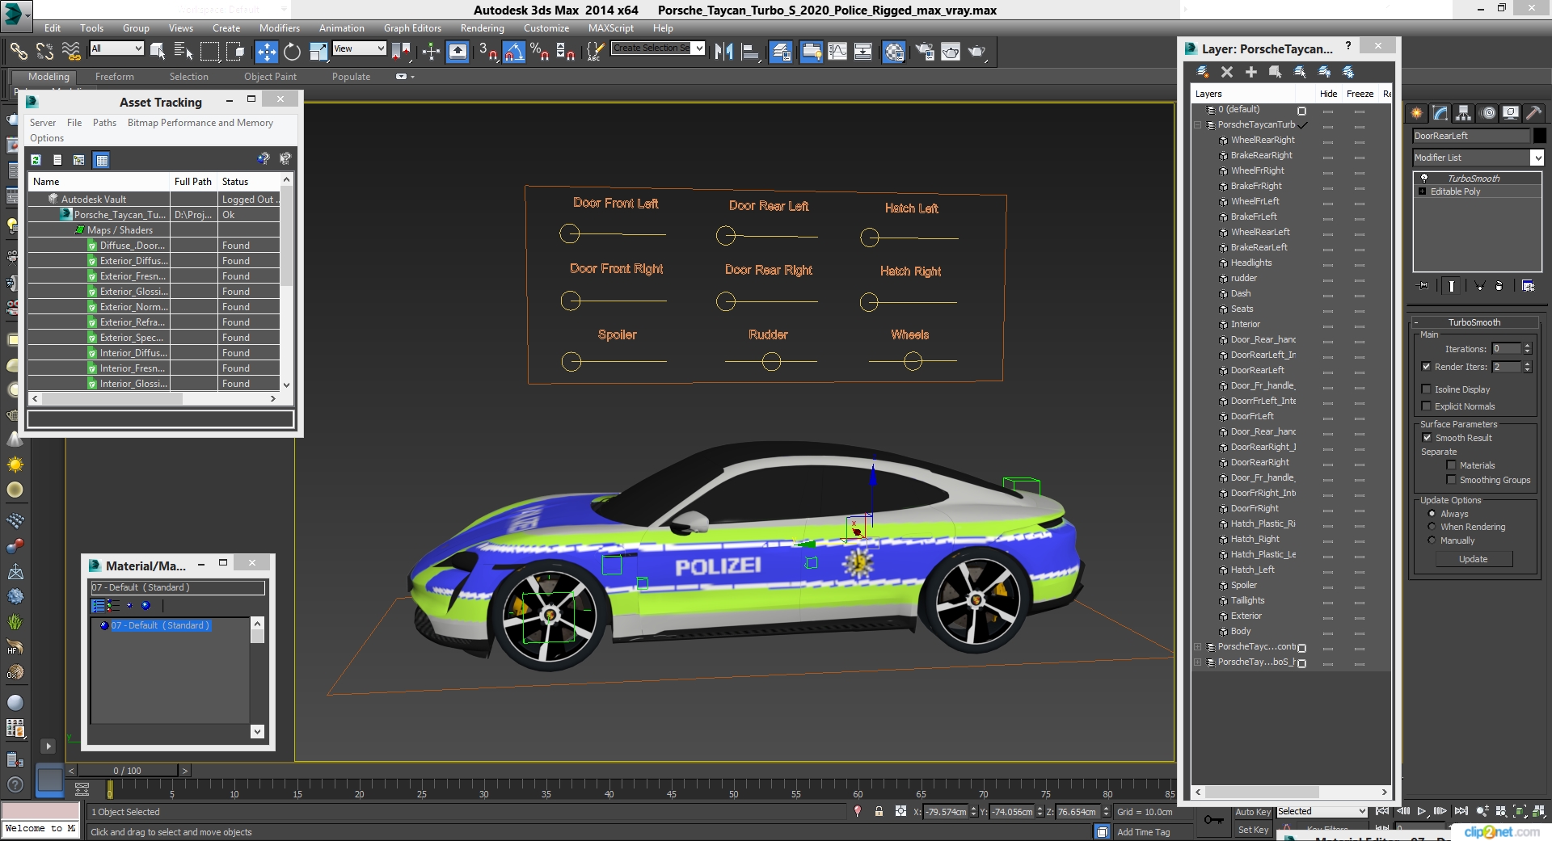This screenshot has height=841, width=1552.
Task: Enable Explicit Normals checkbox
Action: tap(1427, 406)
